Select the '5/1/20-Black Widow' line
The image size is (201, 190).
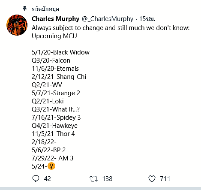point(60,52)
